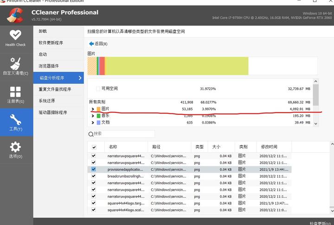
Task: Select 磁盘分析程序 menu item
Action: [x=58, y=78]
